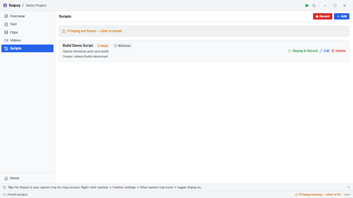The height and width of the screenshot is (198, 353).
Task: Toggle dark mode with the moon icon
Action: click(314, 5)
